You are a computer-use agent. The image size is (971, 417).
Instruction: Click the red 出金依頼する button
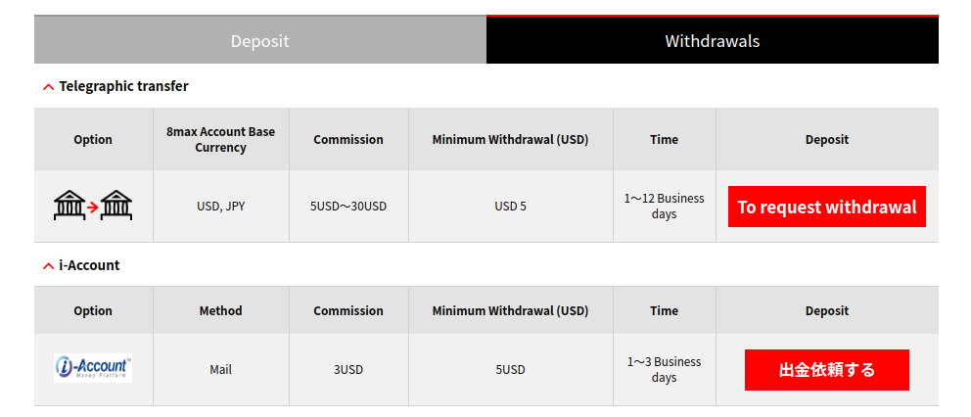point(827,370)
